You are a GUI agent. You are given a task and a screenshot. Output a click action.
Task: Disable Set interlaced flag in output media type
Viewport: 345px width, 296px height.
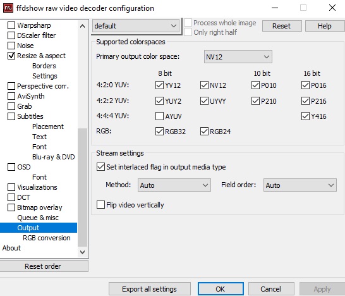pyautogui.click(x=100, y=167)
